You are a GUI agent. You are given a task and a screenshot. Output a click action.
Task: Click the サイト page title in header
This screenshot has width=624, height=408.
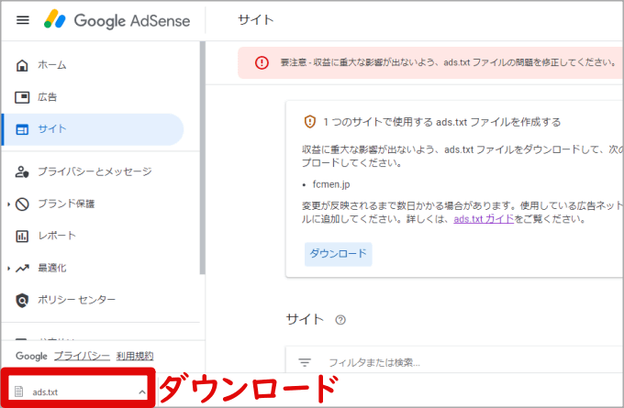[256, 20]
